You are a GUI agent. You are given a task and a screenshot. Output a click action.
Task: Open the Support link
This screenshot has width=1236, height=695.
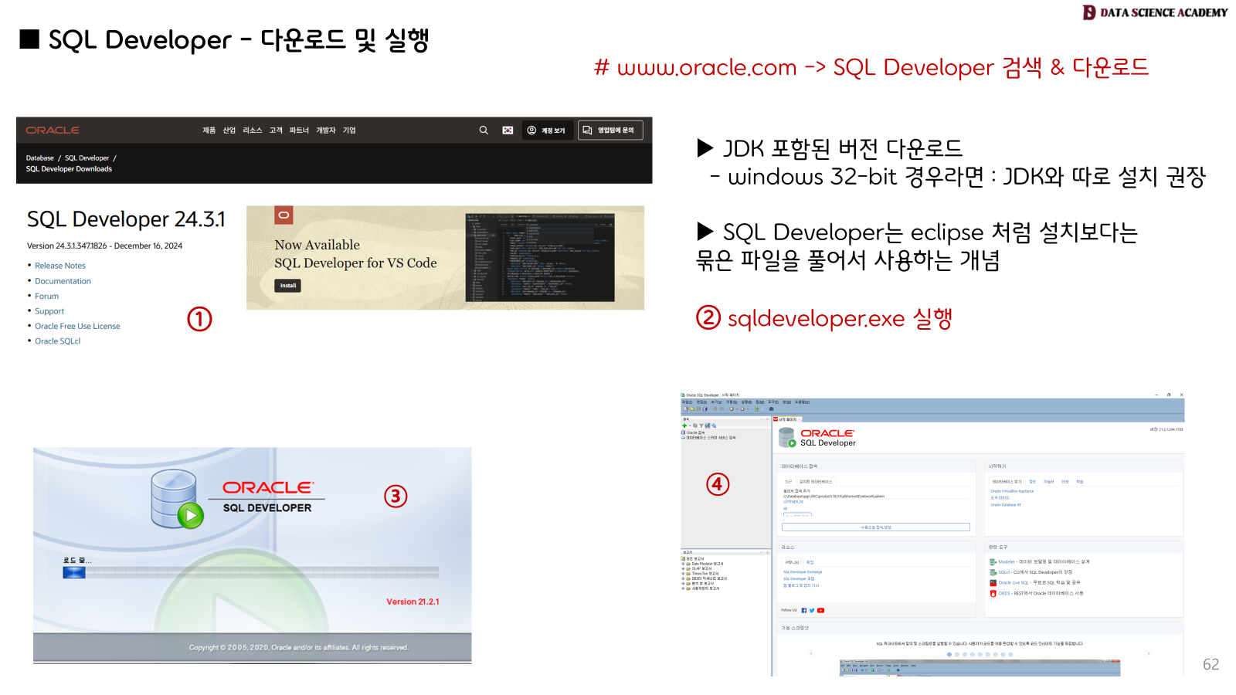(x=49, y=311)
